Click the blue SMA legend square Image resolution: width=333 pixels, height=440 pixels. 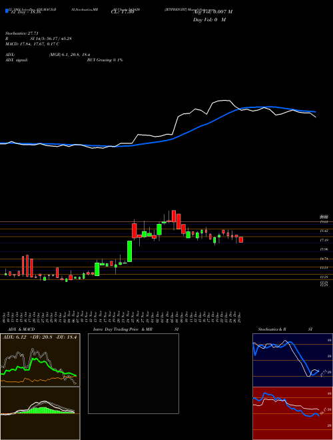tap(7, 11)
